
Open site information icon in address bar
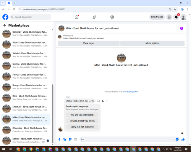click(21, 9)
